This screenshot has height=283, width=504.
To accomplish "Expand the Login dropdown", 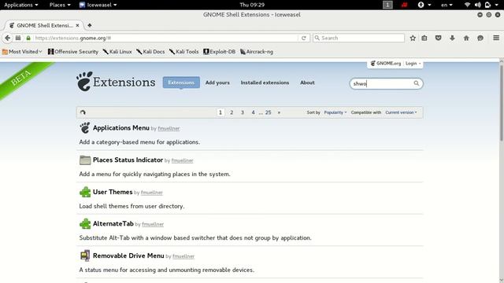I will pos(413,64).
